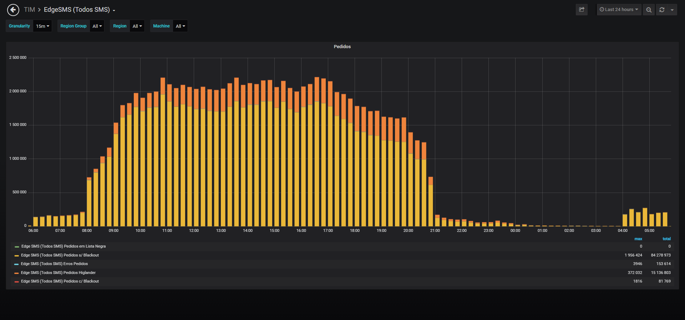Toggle the Erros Pedidos legend series

coord(54,264)
